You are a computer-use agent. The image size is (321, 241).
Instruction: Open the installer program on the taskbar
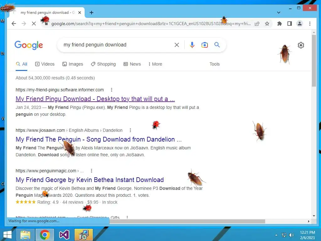tap(83, 235)
